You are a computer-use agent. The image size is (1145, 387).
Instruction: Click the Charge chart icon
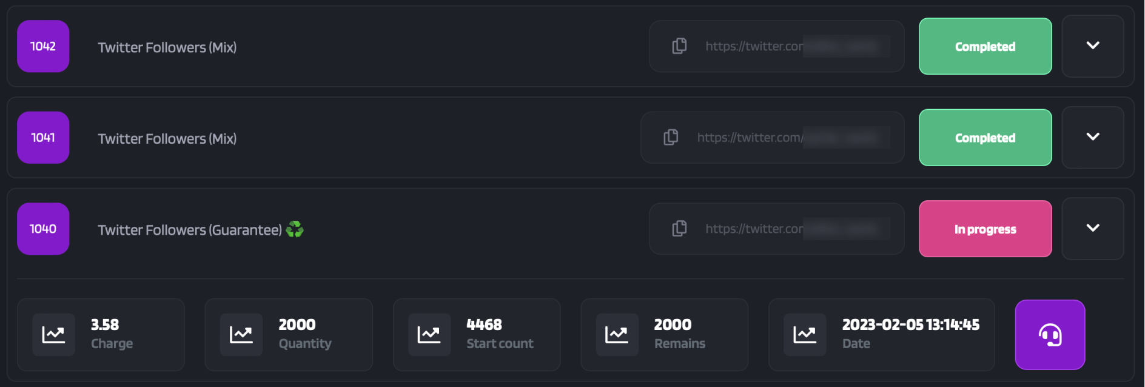[x=53, y=335]
